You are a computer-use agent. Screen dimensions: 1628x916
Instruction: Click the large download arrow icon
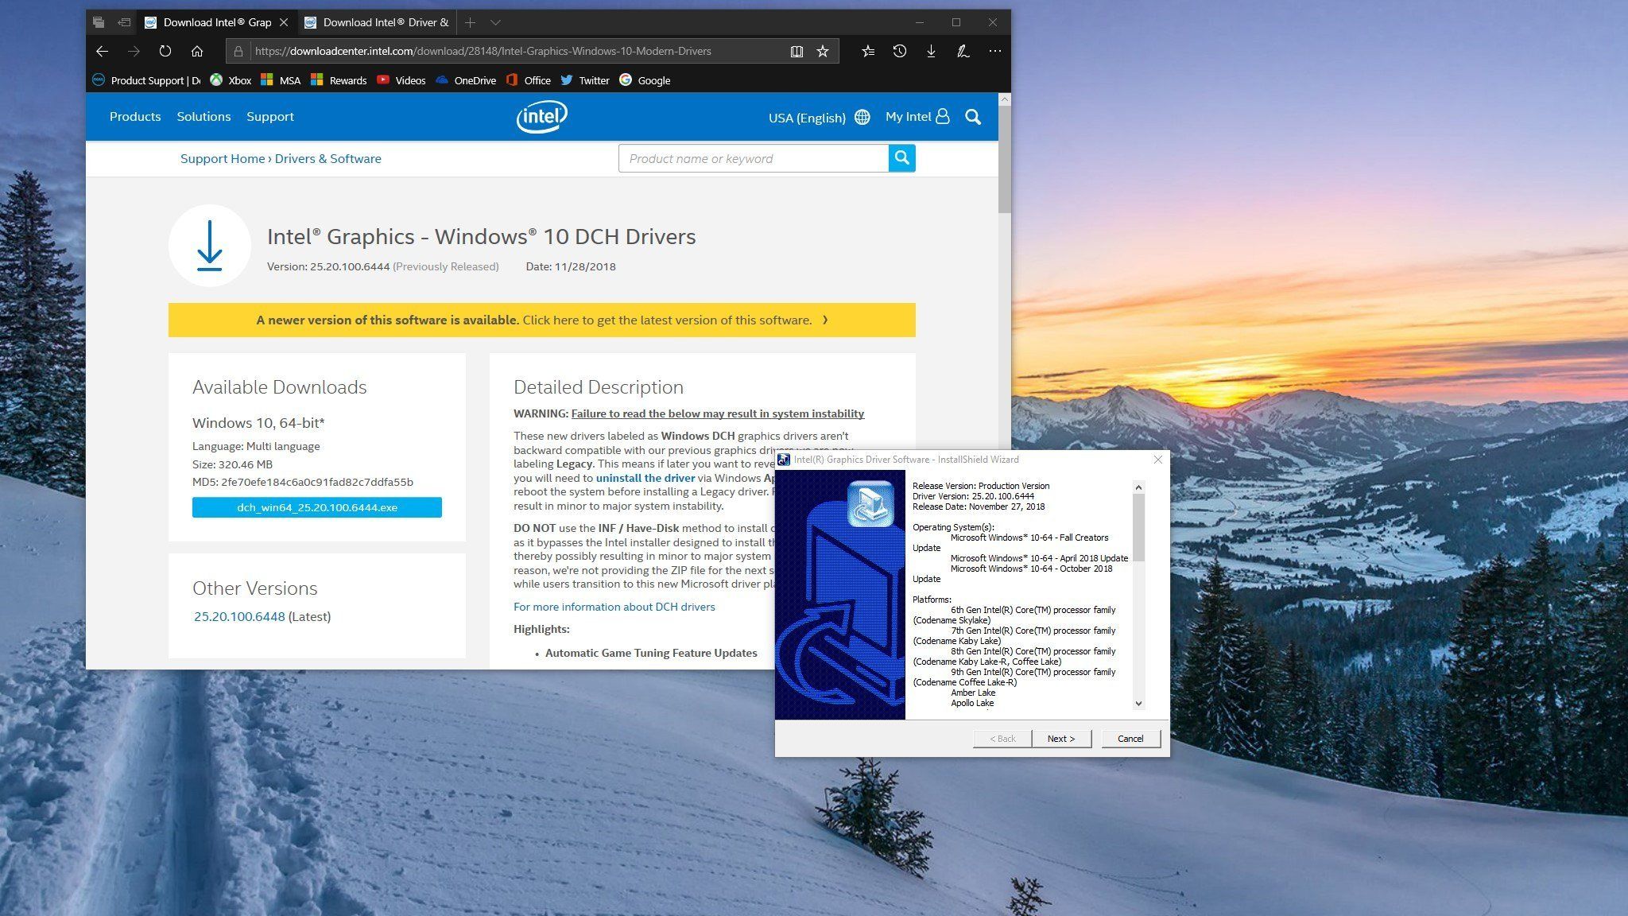[x=210, y=246]
